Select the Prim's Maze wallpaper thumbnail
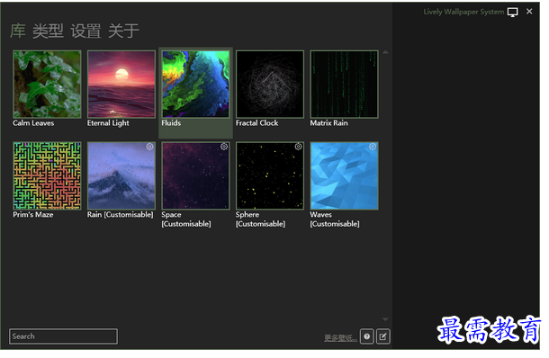The width and height of the screenshot is (549, 358). pos(47,175)
